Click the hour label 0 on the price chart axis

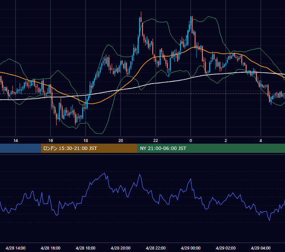point(191,140)
